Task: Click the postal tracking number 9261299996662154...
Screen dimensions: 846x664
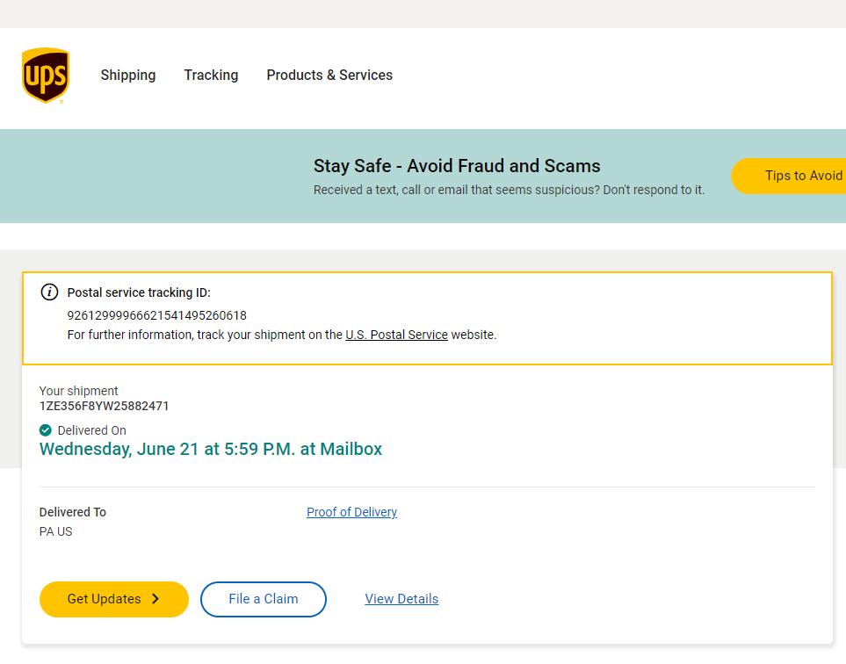Action: 157,315
